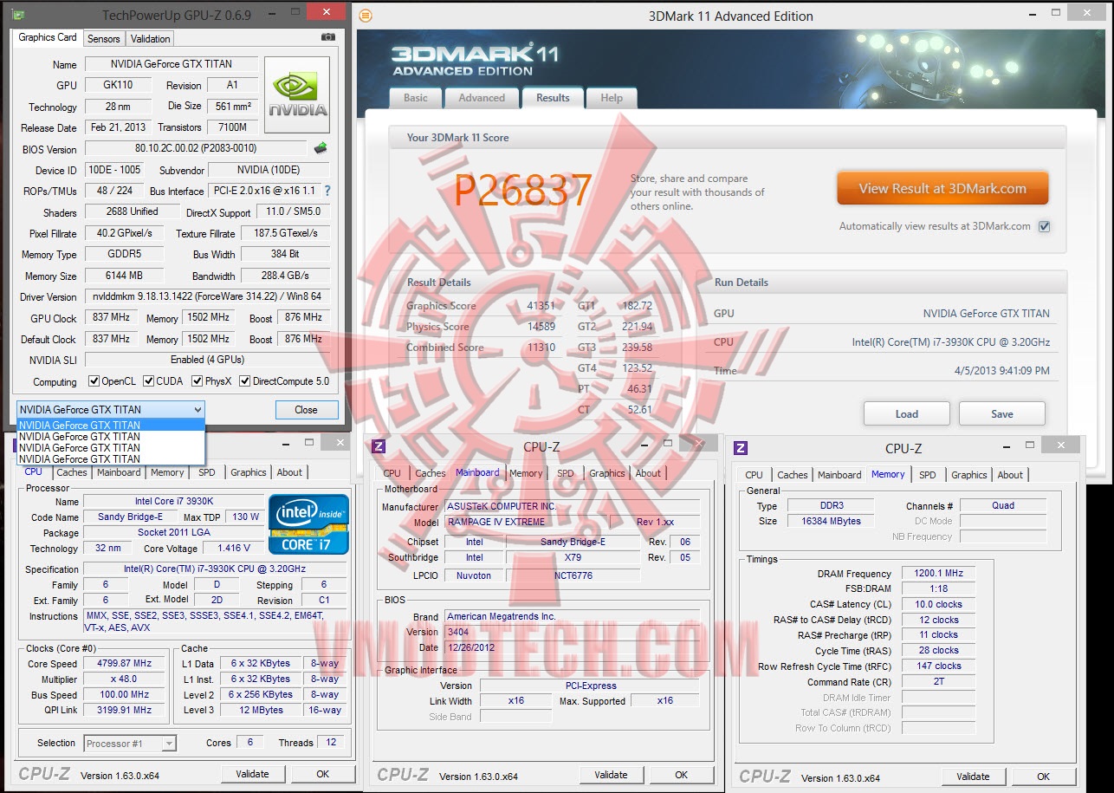The image size is (1114, 793).
Task: Toggle the DirectCompute 5.0 checkbox
Action: pos(245,381)
